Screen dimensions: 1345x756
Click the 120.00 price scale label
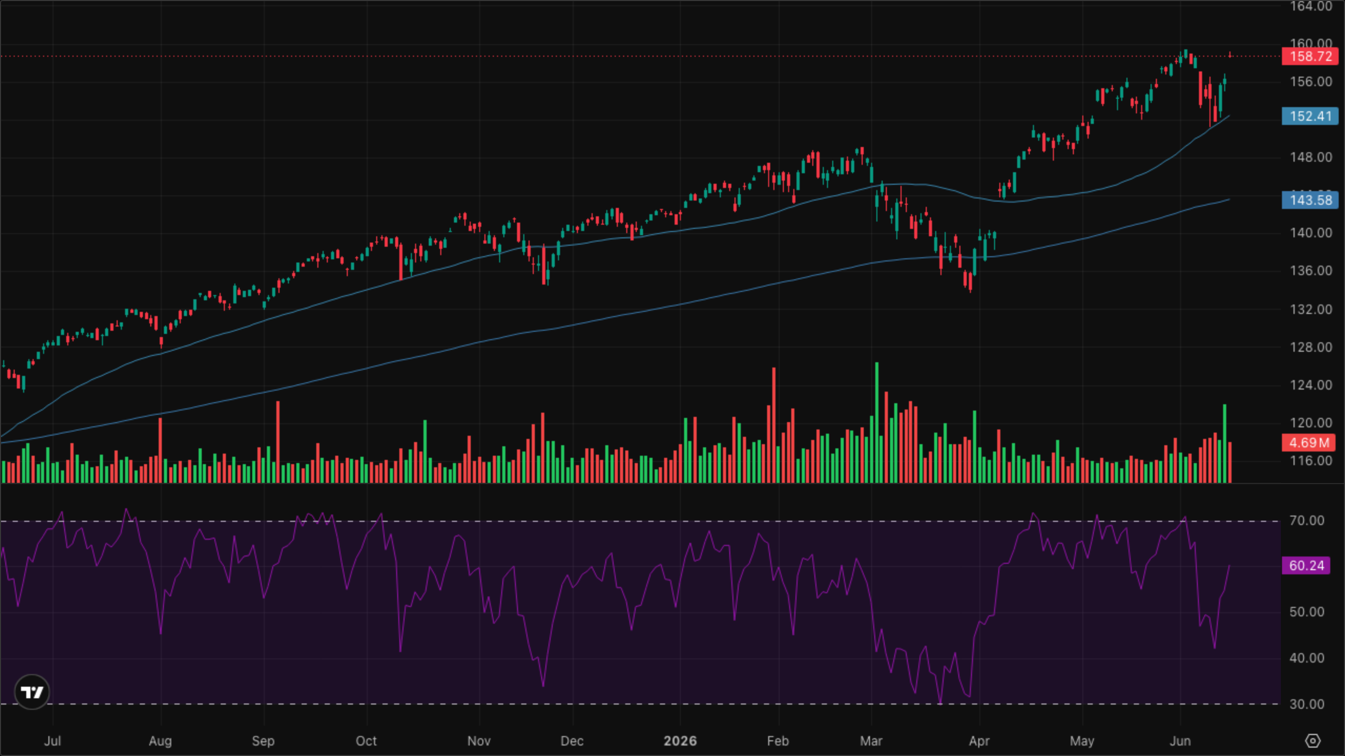(1311, 423)
